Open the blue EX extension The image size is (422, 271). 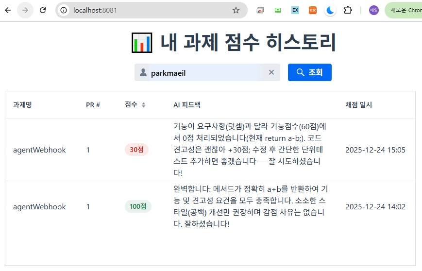tap(295, 10)
